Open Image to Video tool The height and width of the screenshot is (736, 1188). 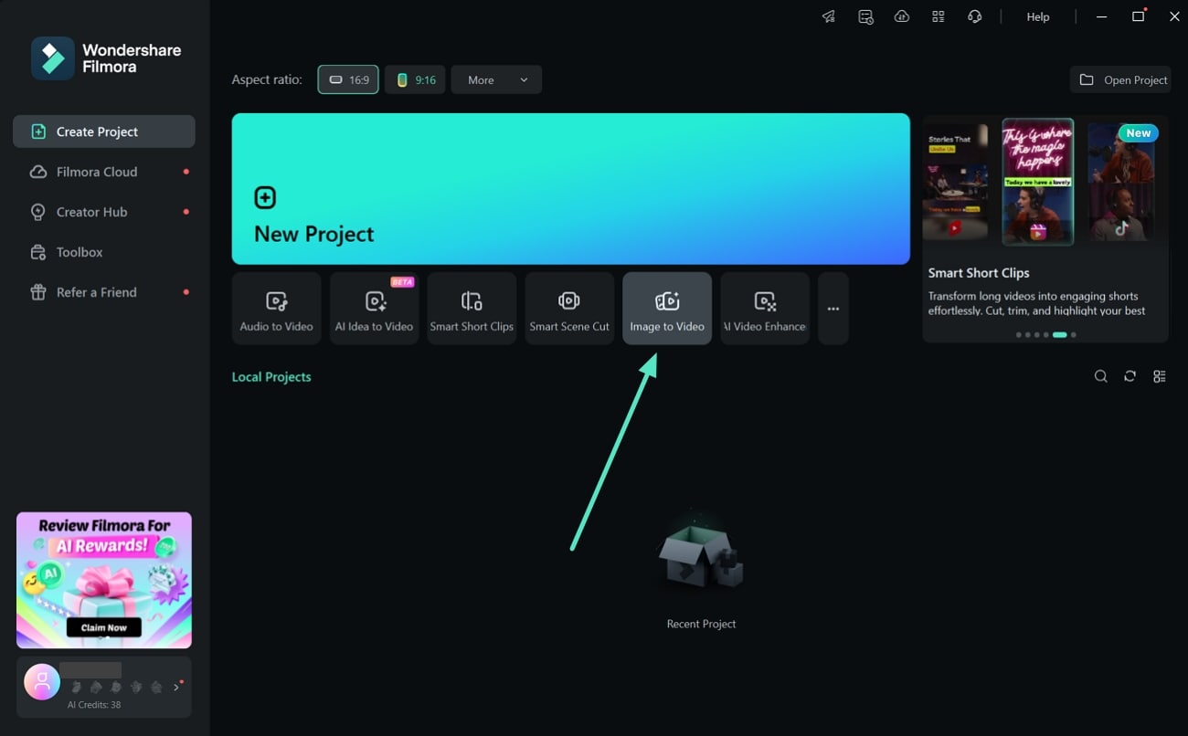667,309
